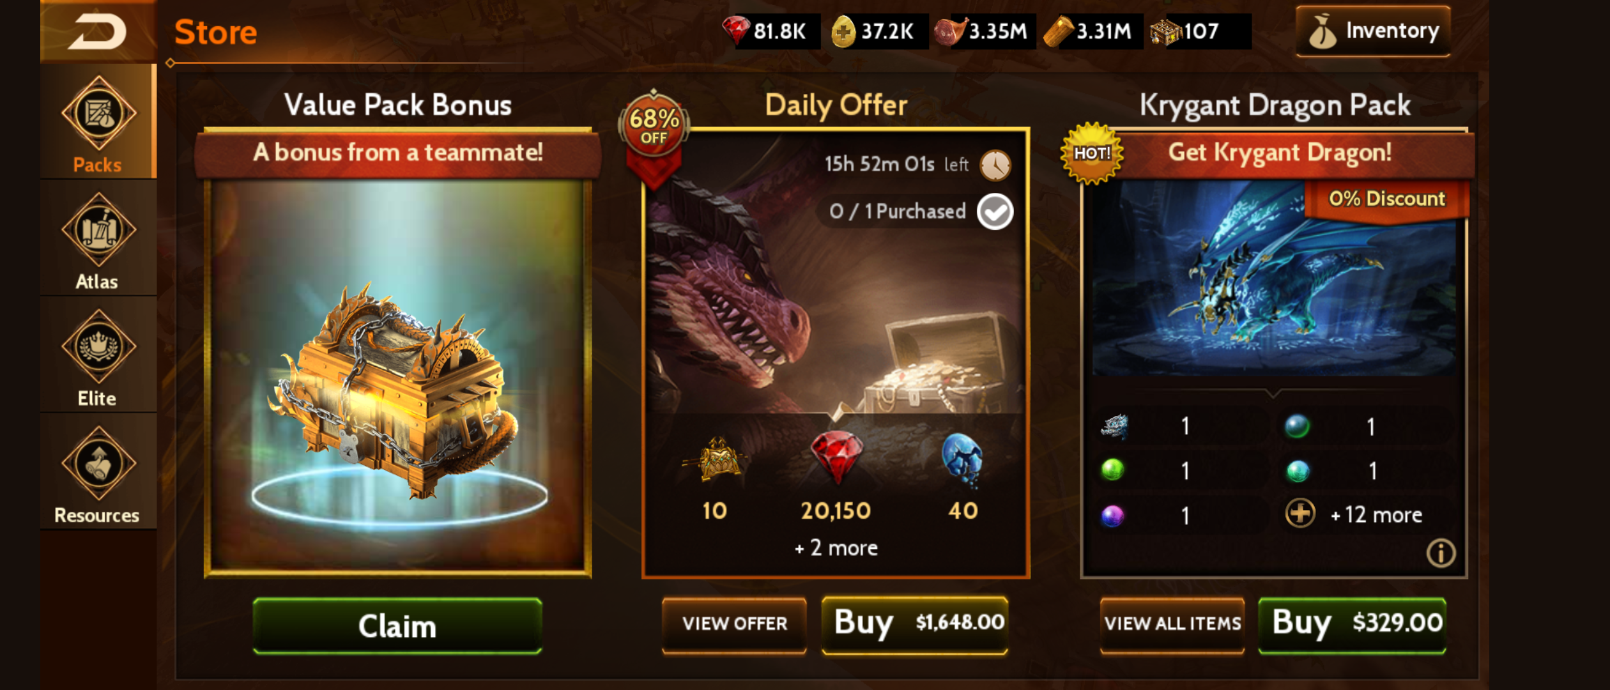Tap the treasure chest count icon
This screenshot has width=1610, height=690.
(x=1166, y=31)
